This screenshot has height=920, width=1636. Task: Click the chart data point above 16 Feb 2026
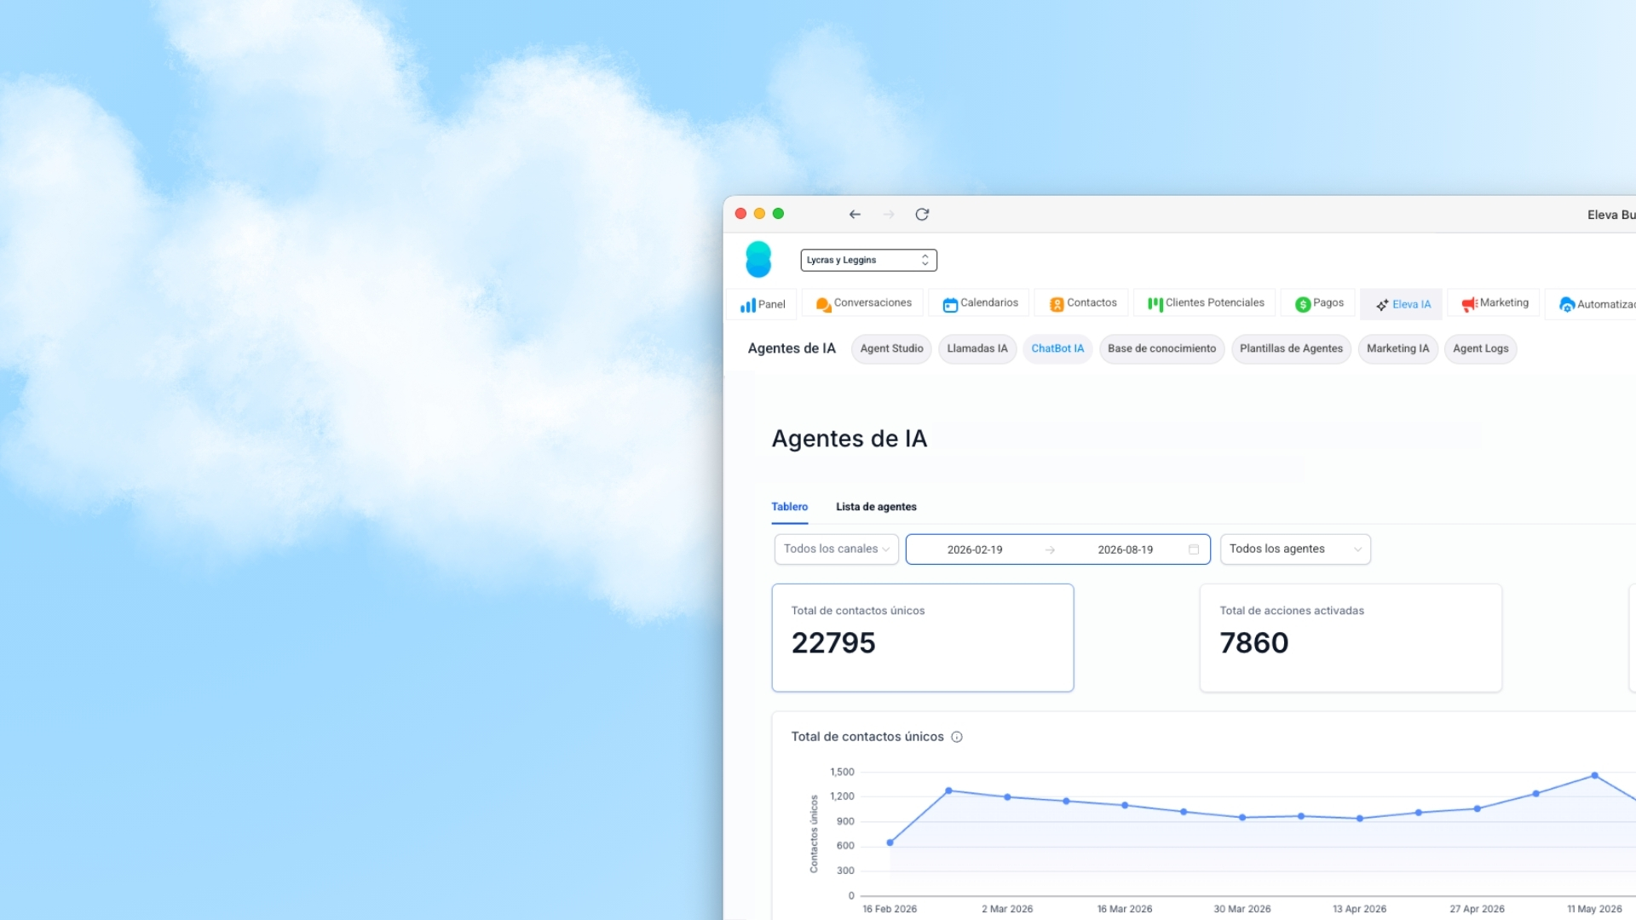point(890,843)
